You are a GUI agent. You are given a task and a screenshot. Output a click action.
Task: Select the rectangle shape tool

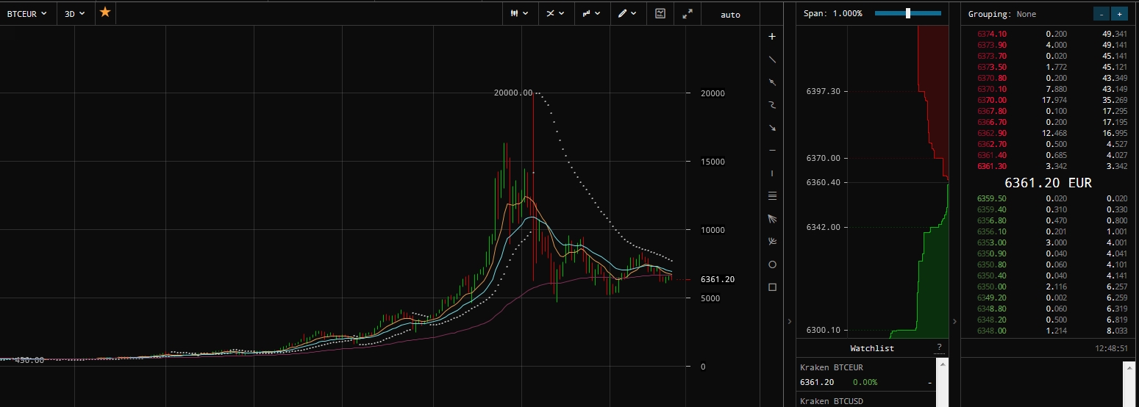click(772, 287)
